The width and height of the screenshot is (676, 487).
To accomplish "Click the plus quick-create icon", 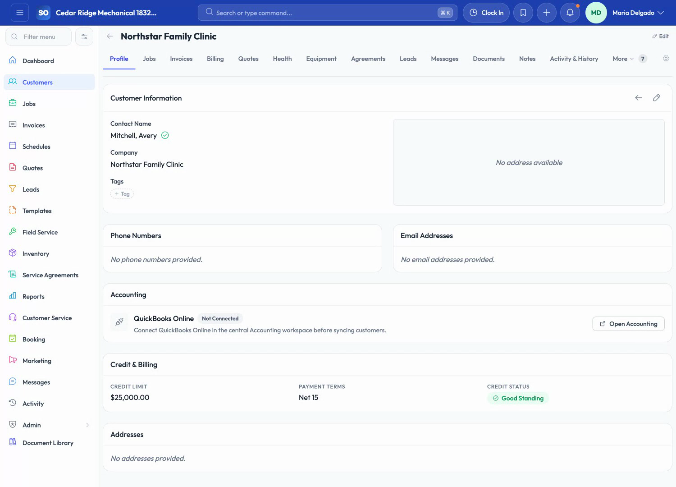I will (x=547, y=13).
